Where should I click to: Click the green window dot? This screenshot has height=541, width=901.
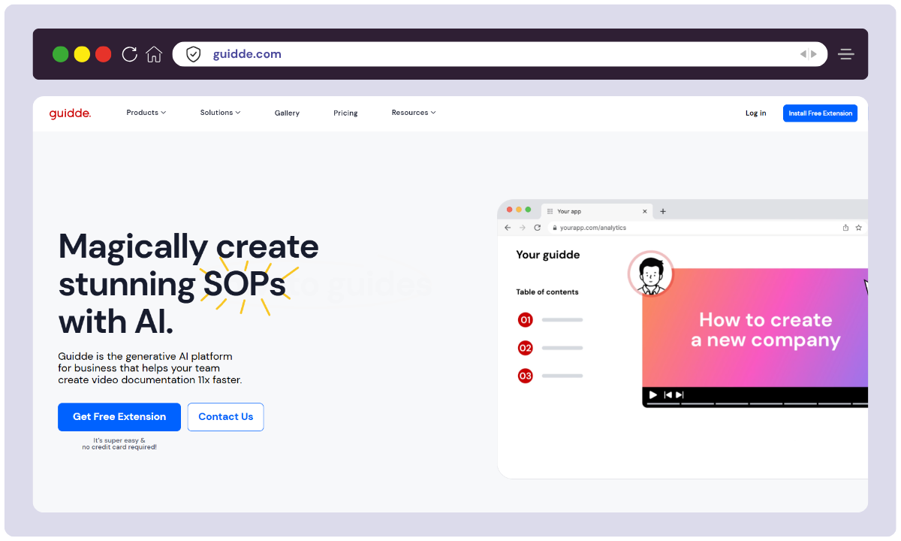click(61, 54)
